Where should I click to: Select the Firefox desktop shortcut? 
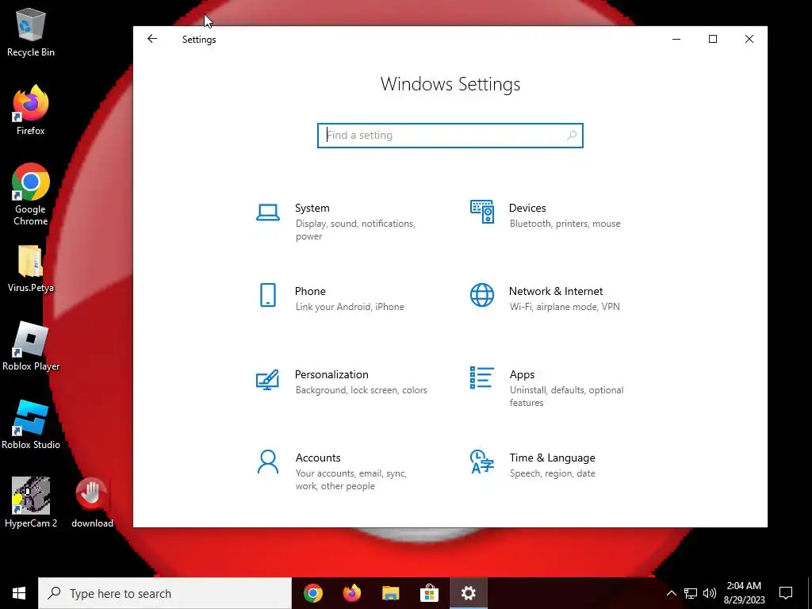click(x=31, y=110)
